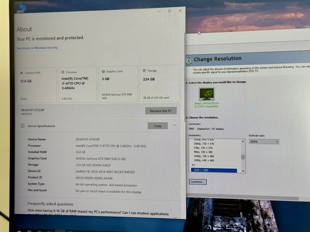Select 1080p, 720 × 480 resolution
Screen dimensions: 310x232
(204, 156)
